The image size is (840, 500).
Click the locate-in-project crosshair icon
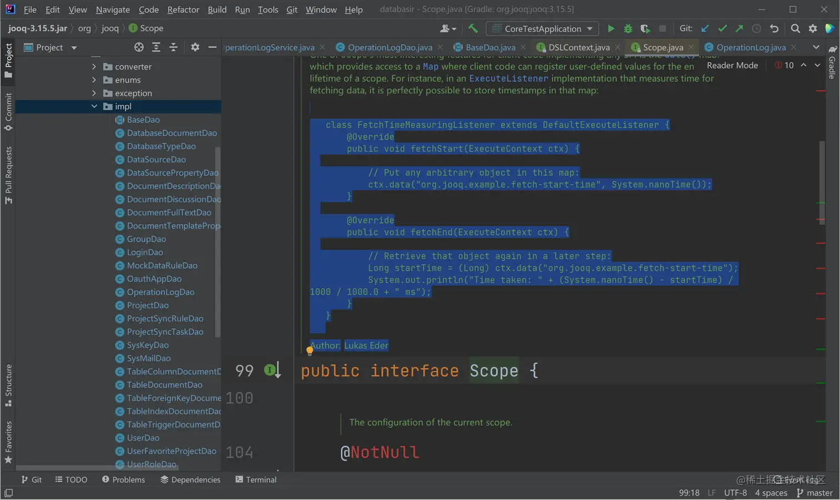139,47
